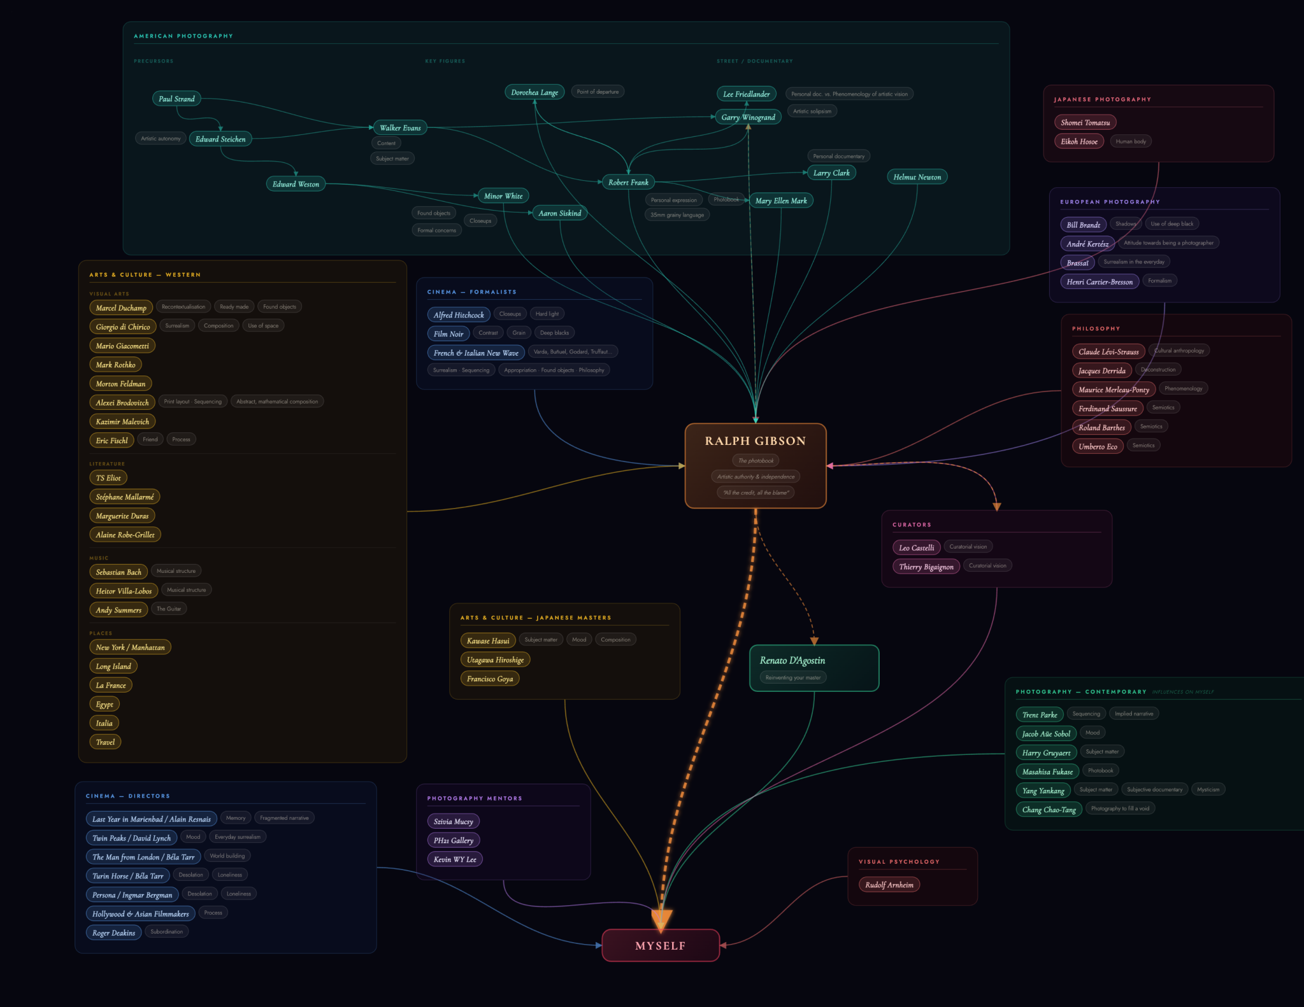The height and width of the screenshot is (1007, 1304).
Task: Open the Renato D'Agostin node
Action: click(x=793, y=660)
